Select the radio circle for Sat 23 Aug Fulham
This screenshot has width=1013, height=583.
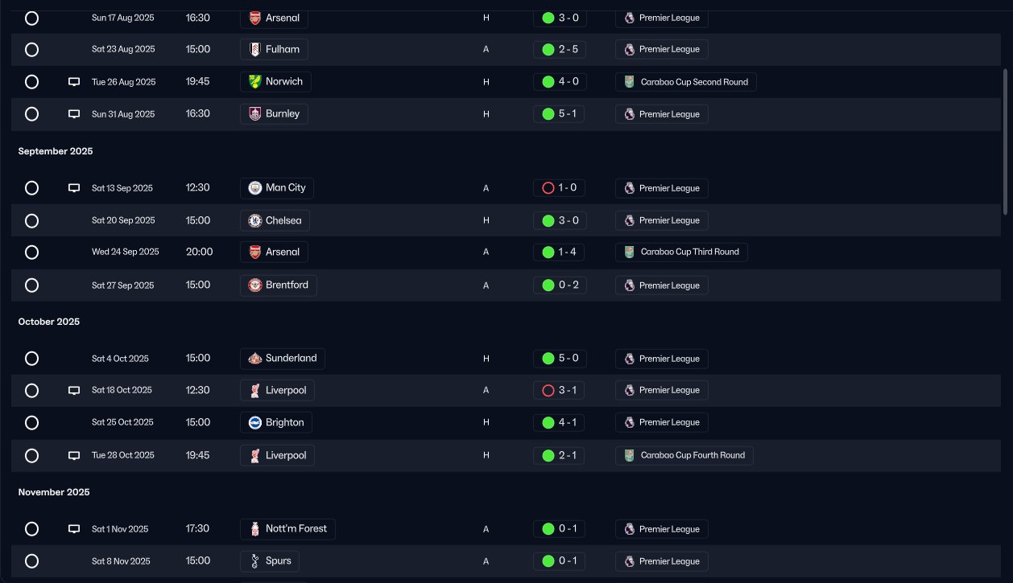coord(31,50)
